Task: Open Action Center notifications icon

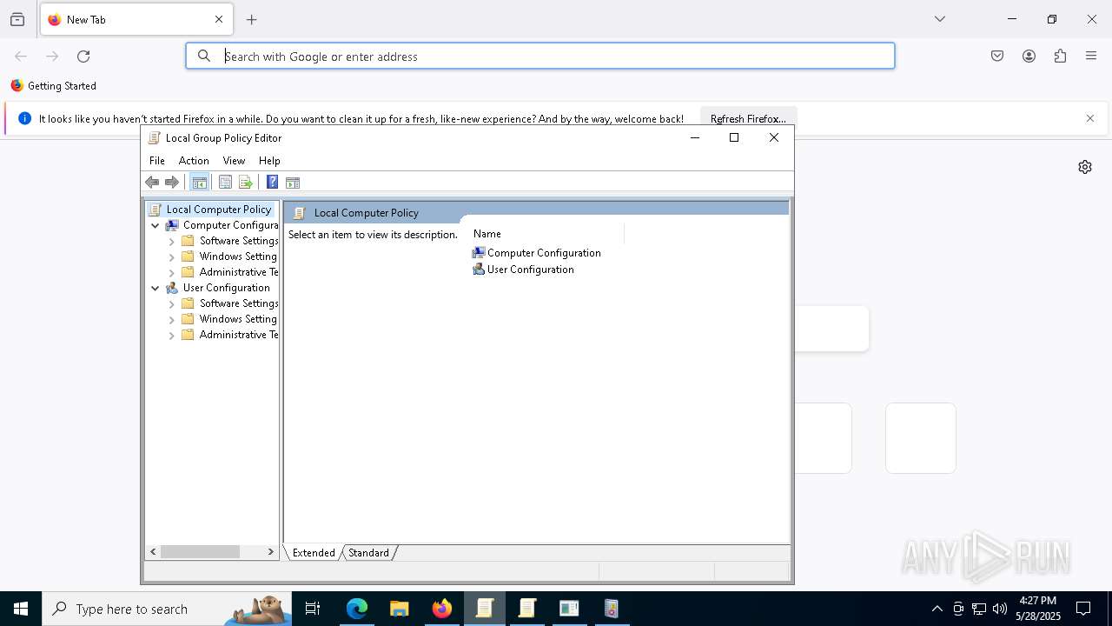Action: click(x=1083, y=609)
